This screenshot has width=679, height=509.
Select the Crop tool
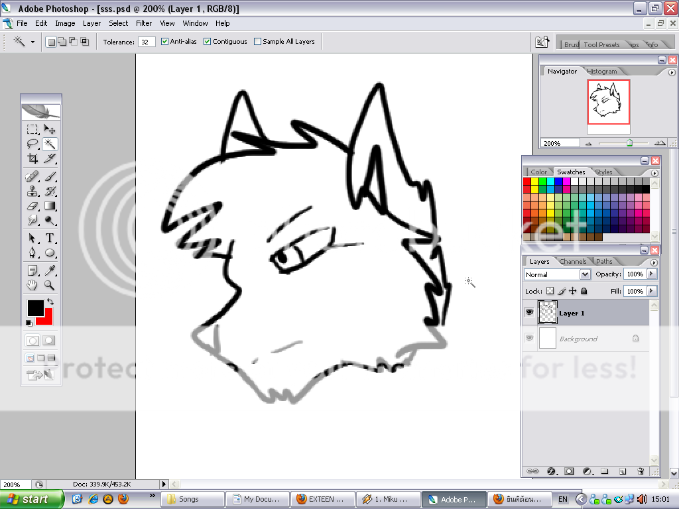pyautogui.click(x=32, y=158)
